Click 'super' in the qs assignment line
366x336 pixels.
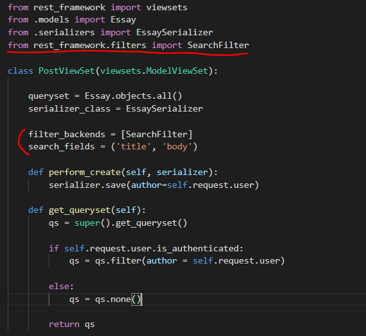pyautogui.click(x=87, y=223)
